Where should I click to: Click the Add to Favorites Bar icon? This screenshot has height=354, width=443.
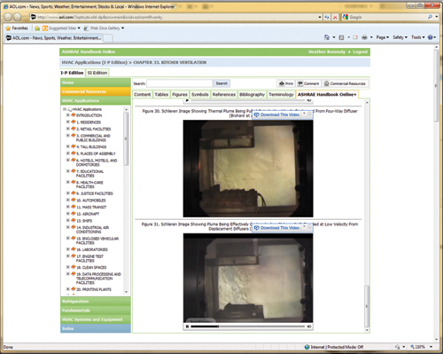tap(37, 28)
